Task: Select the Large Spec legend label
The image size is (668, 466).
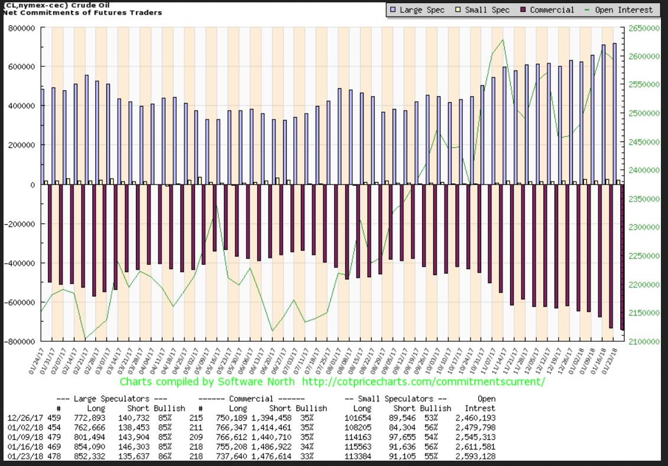Action: click(x=421, y=10)
